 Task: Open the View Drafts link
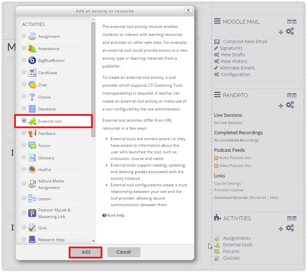(233, 55)
